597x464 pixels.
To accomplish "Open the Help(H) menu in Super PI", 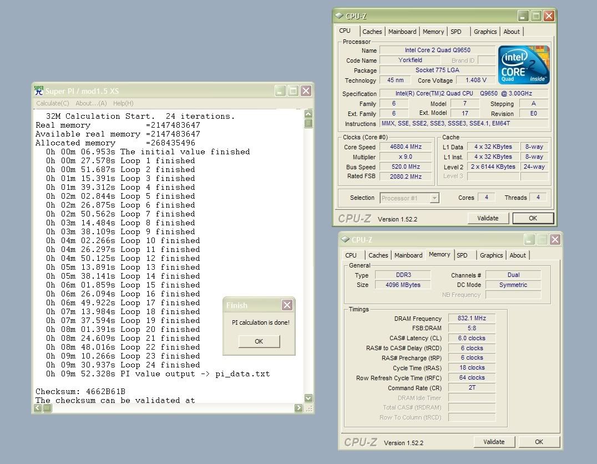I will [x=123, y=103].
